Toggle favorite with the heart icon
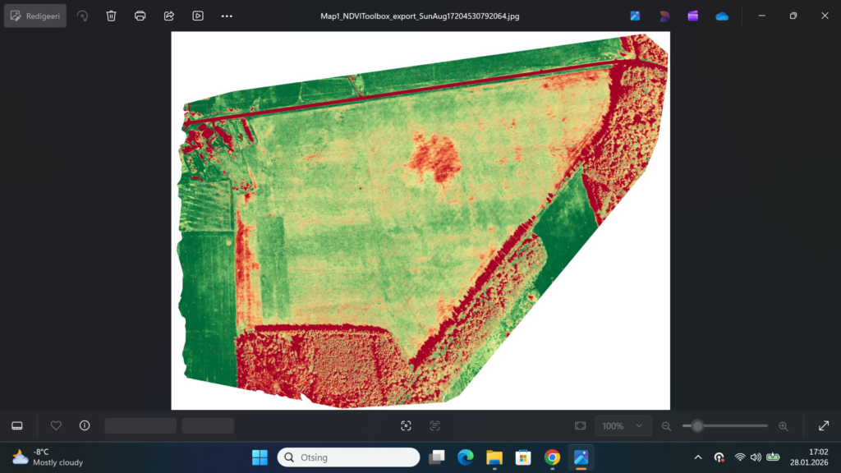Screen dimensions: 841x473 click(x=56, y=425)
